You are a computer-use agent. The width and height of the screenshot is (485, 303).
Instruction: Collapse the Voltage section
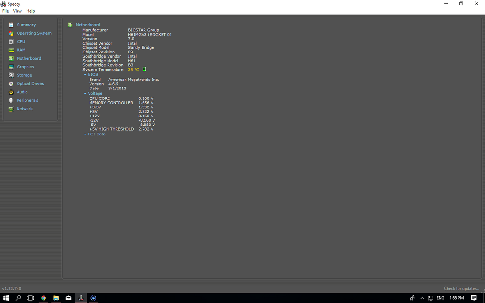tap(85, 93)
